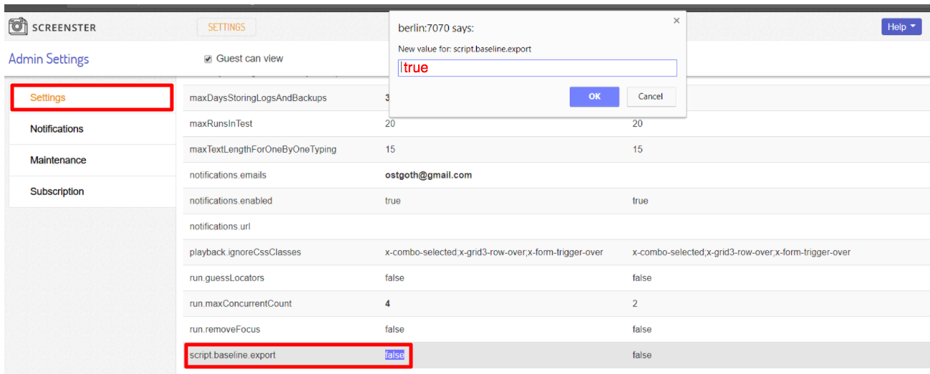Toggle the Guest can view checkbox
The image size is (930, 374).
tap(208, 59)
